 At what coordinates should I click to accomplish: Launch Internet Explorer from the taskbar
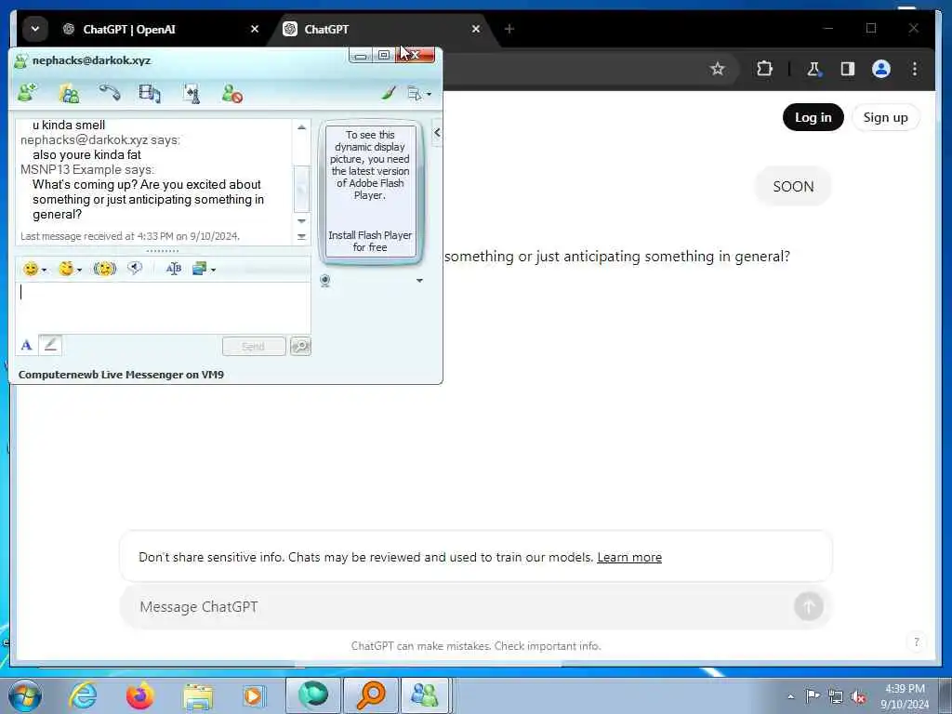pos(83,695)
